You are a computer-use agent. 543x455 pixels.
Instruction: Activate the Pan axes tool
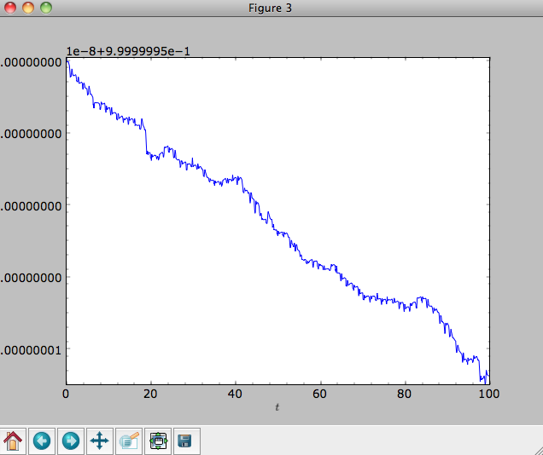tap(100, 441)
